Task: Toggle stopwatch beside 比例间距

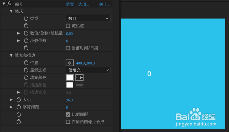Action: coord(19,114)
